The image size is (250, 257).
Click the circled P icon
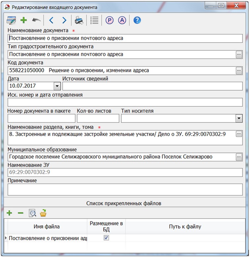(109, 20)
